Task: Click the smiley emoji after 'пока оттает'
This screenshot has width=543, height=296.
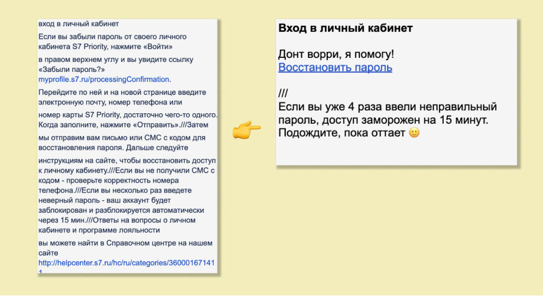Action: click(414, 132)
